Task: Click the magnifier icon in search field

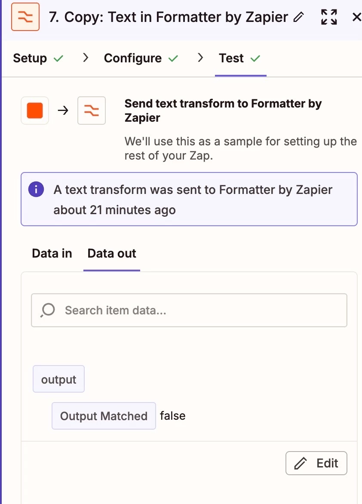Action: [48, 310]
